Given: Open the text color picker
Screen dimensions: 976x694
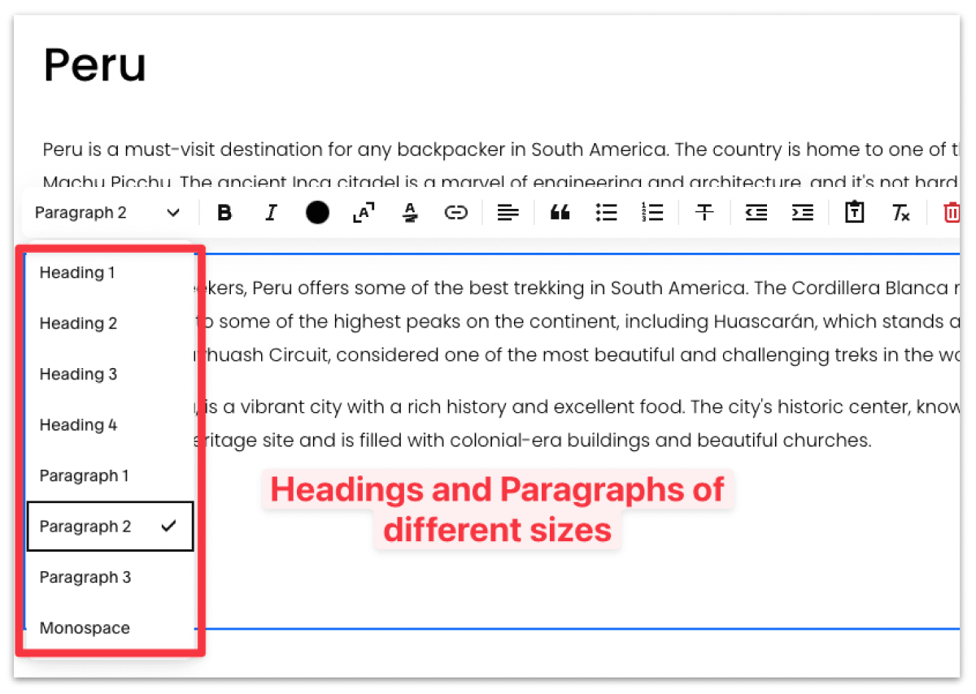Looking at the screenshot, I should coord(317,212).
